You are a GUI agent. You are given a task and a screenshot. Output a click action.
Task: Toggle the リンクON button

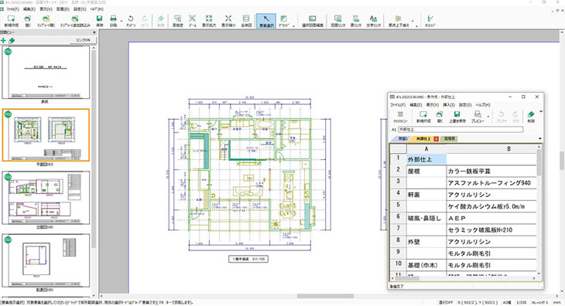[83, 40]
